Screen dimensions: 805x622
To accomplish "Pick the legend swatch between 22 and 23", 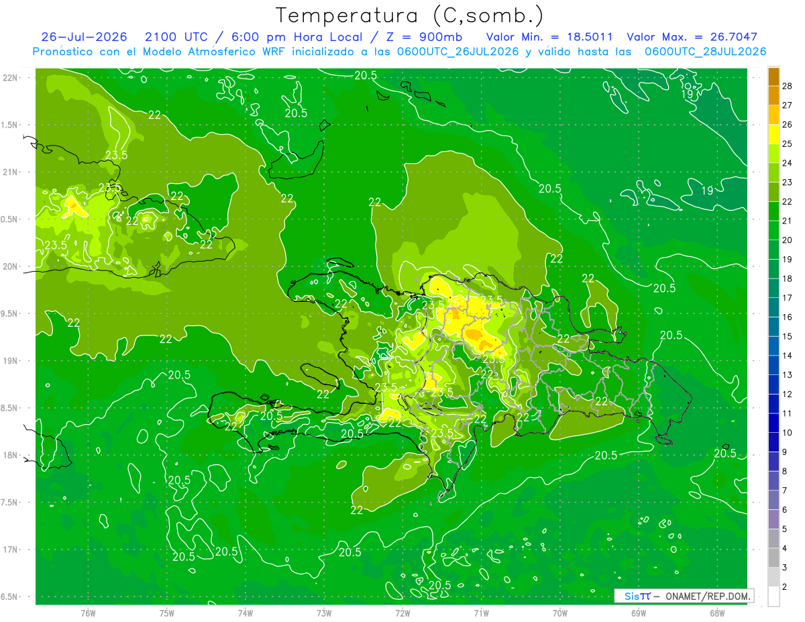I will tap(773, 192).
